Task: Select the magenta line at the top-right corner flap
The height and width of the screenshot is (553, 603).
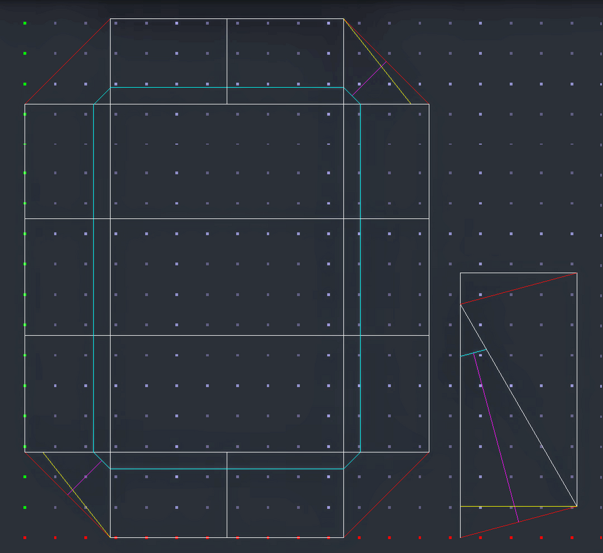Action: 369,79
